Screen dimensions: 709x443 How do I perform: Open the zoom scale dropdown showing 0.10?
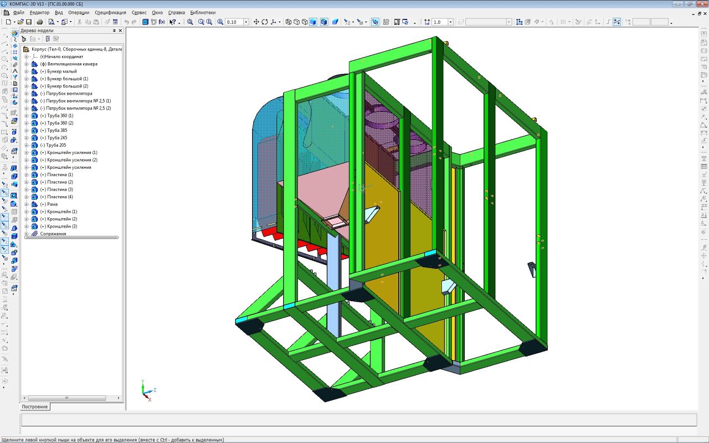pyautogui.click(x=246, y=22)
